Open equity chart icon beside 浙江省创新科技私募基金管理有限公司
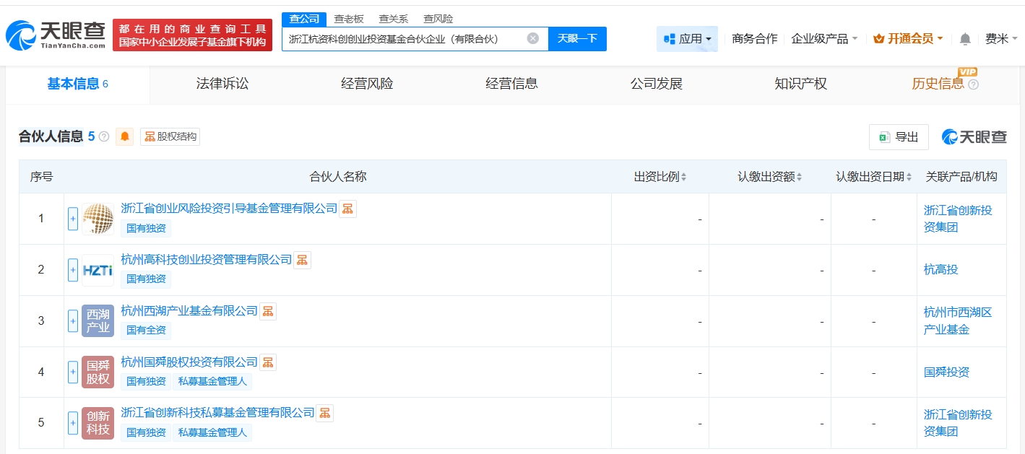 click(x=325, y=413)
